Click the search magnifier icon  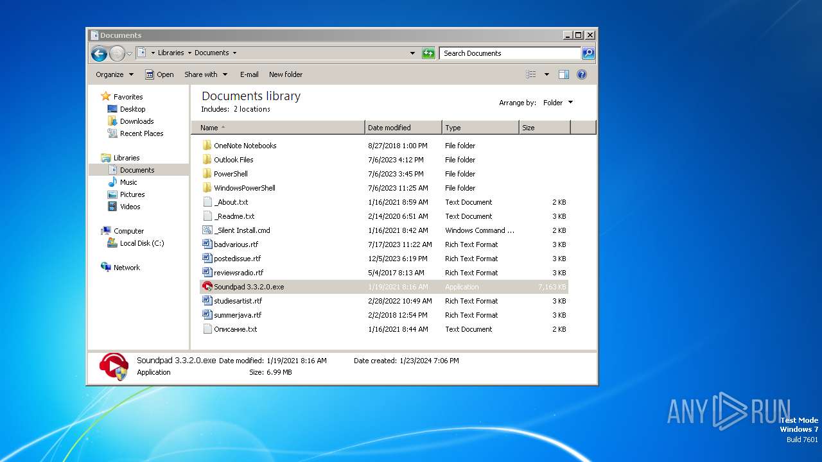[588, 53]
